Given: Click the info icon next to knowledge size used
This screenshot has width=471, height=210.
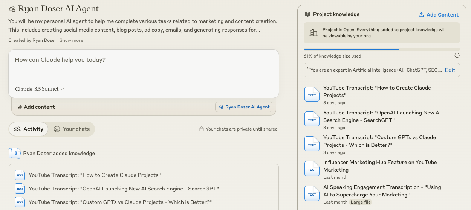Looking at the screenshot, I should 457,55.
